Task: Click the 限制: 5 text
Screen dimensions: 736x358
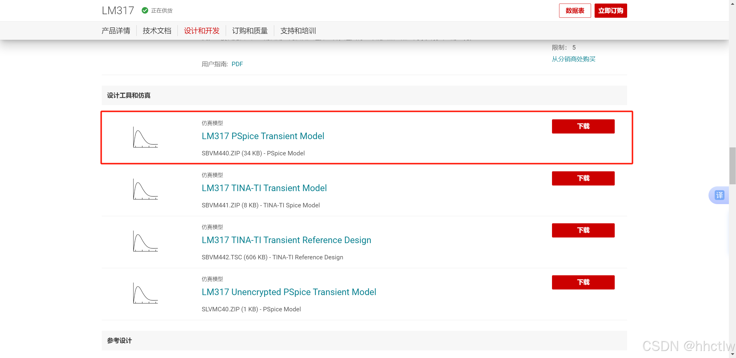Action: click(x=564, y=48)
